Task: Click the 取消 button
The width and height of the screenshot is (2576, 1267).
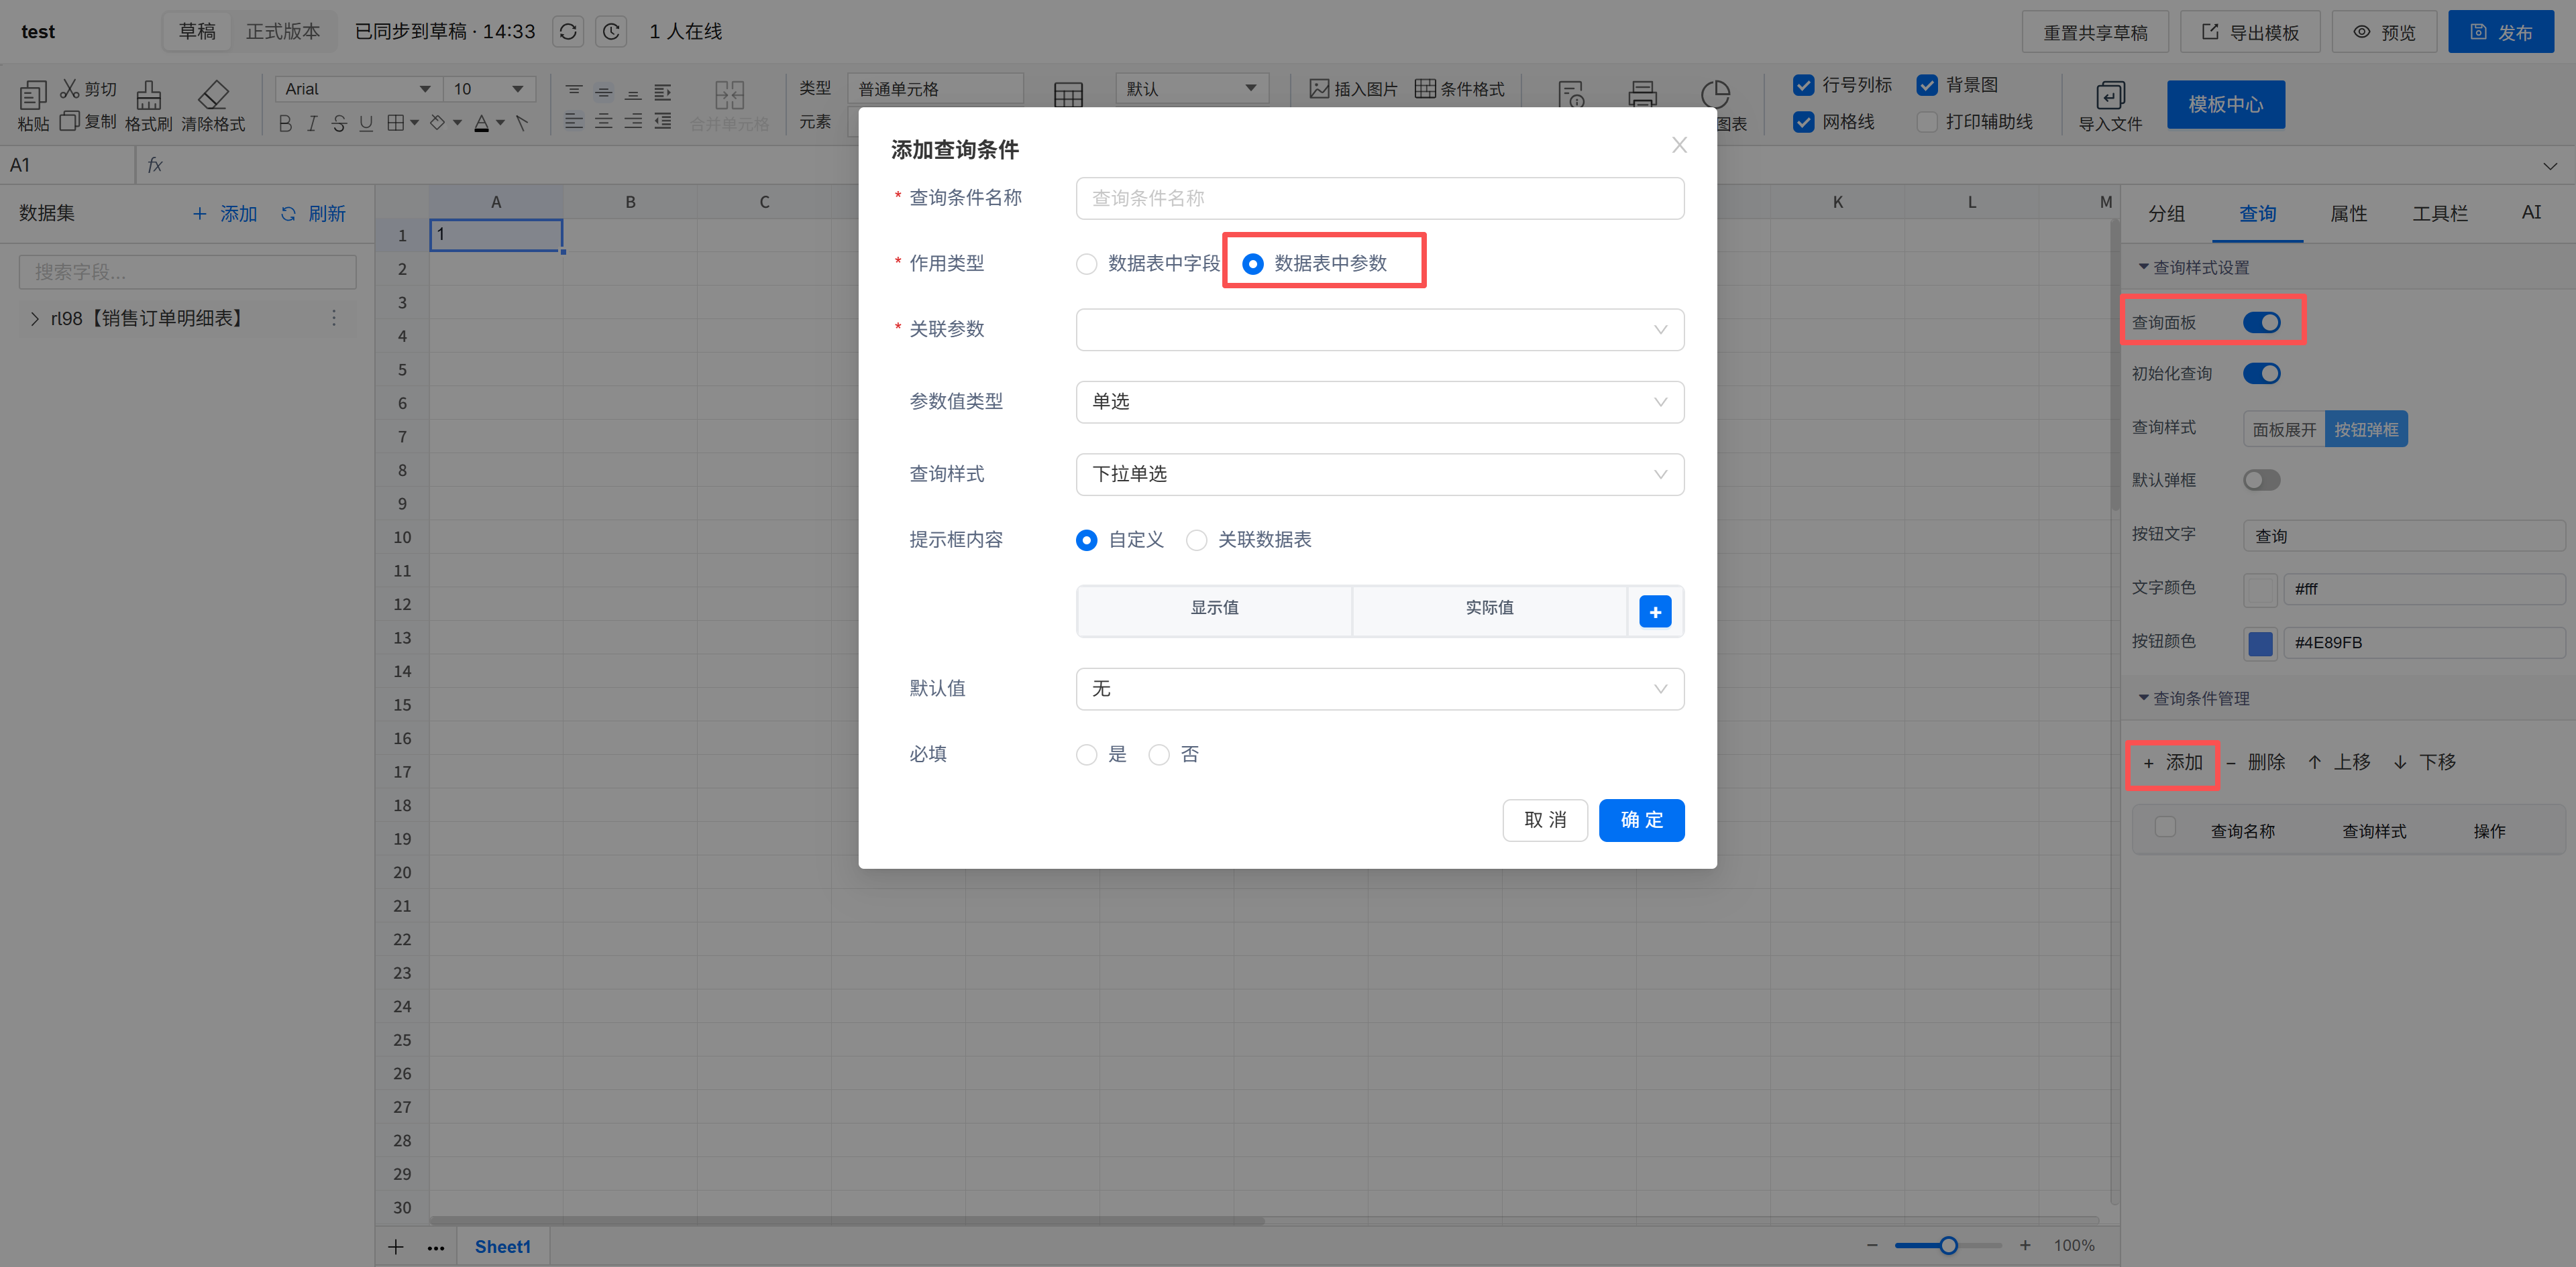Action: (x=1545, y=821)
